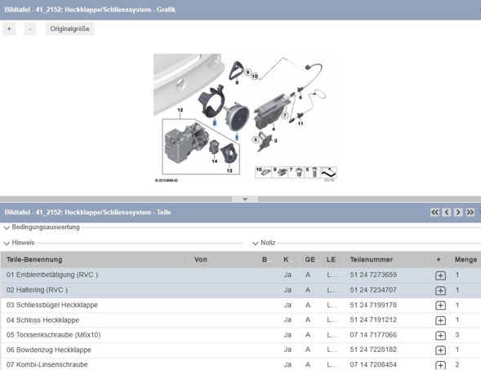The width and height of the screenshot is (481, 370).
Task: Click the GE column header
Action: (x=310, y=260)
